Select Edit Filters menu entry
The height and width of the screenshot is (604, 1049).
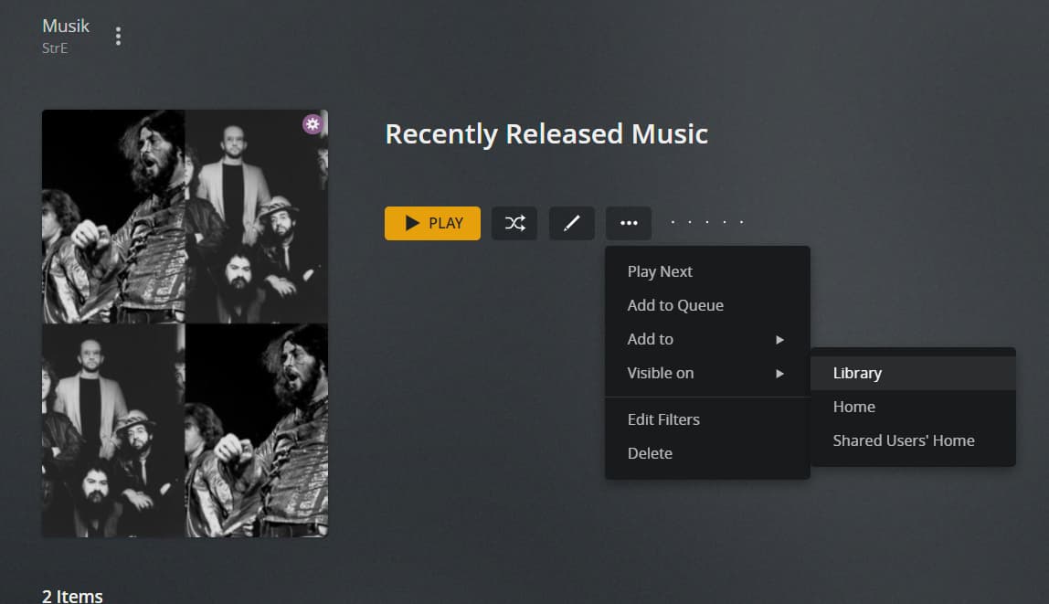(708, 419)
